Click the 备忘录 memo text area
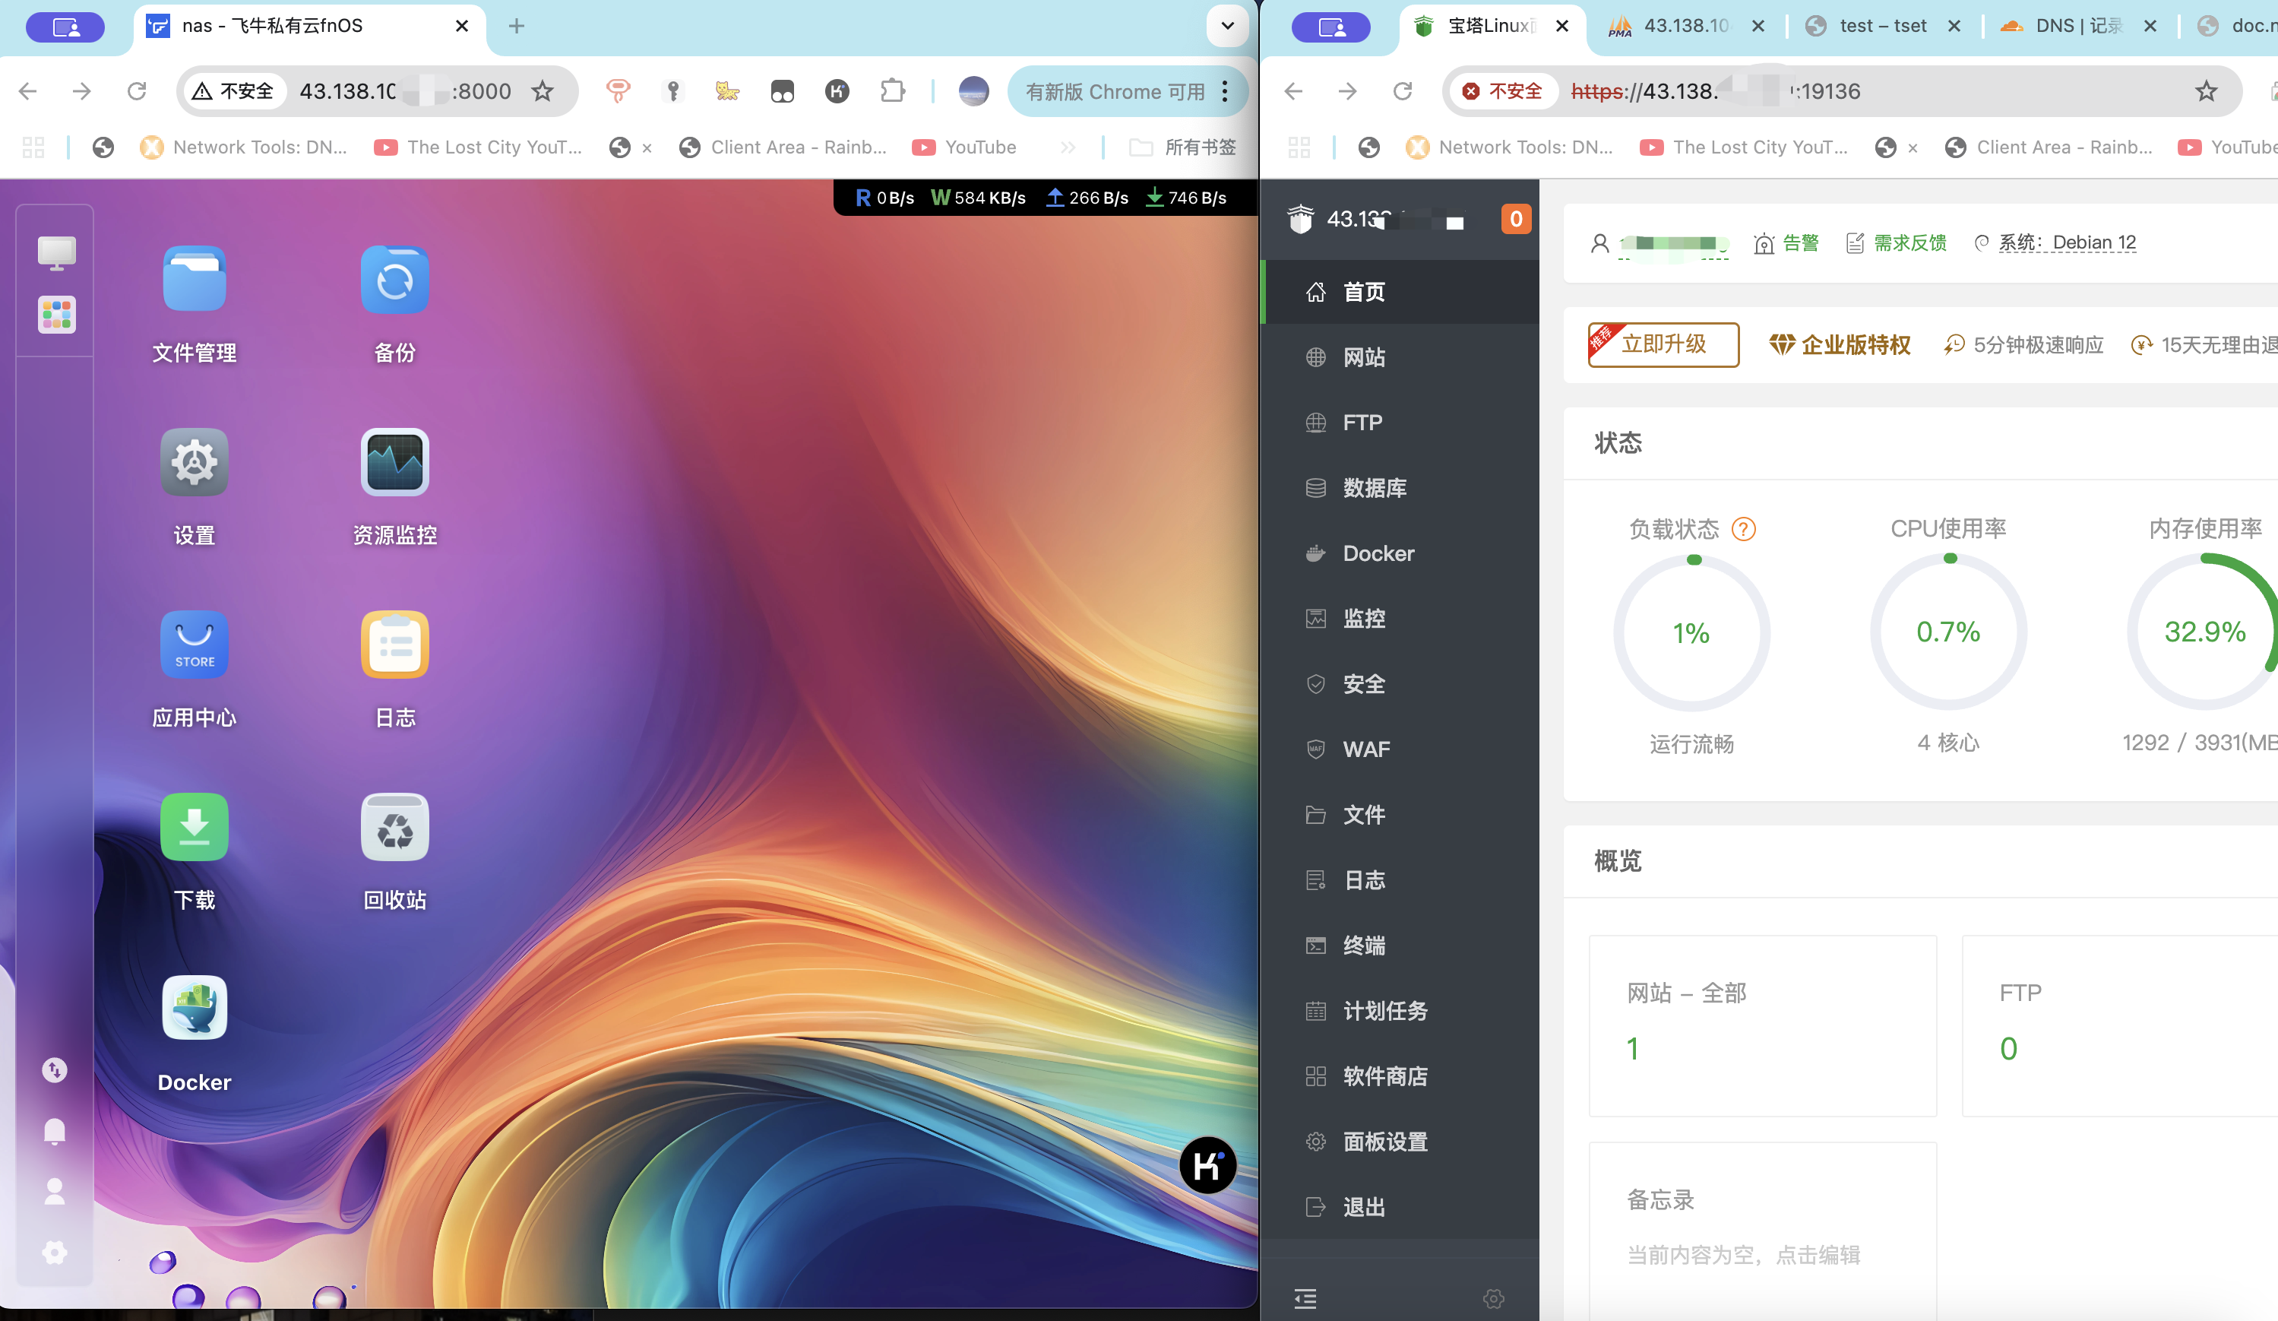 coord(1743,1254)
